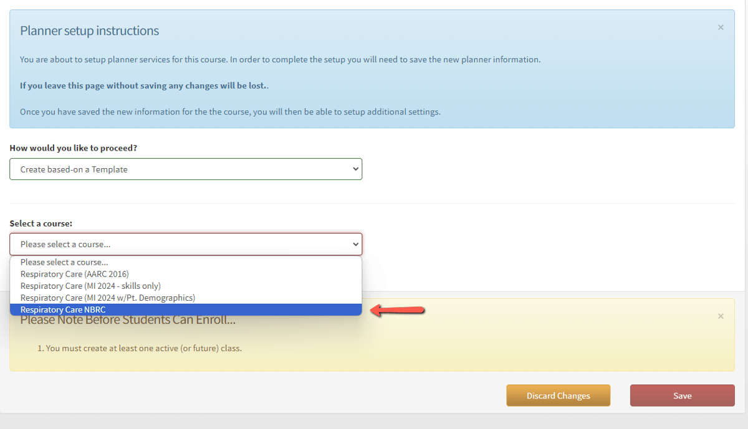Pick Respiratory Care (MI 2024 - skills only)
This screenshot has height=429, width=748.
(90, 286)
